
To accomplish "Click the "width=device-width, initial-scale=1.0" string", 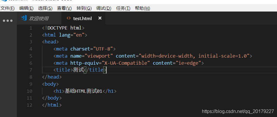I will tap(194, 56).
